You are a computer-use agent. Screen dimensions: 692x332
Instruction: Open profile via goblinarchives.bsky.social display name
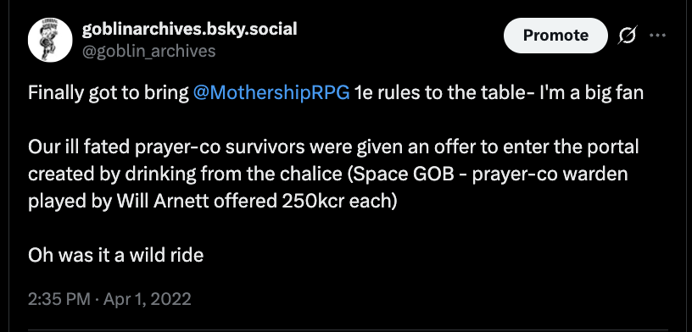[x=190, y=29]
